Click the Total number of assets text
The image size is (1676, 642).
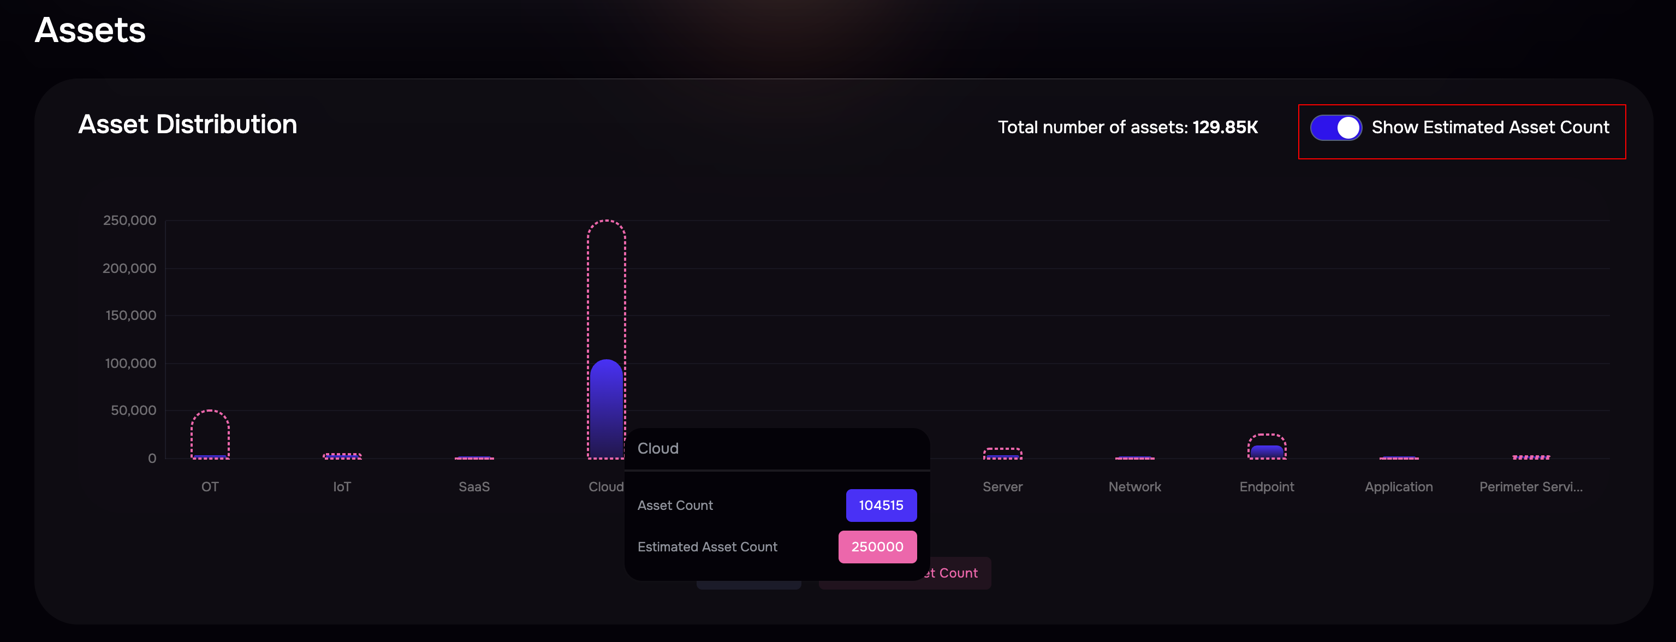pyautogui.click(x=1127, y=128)
